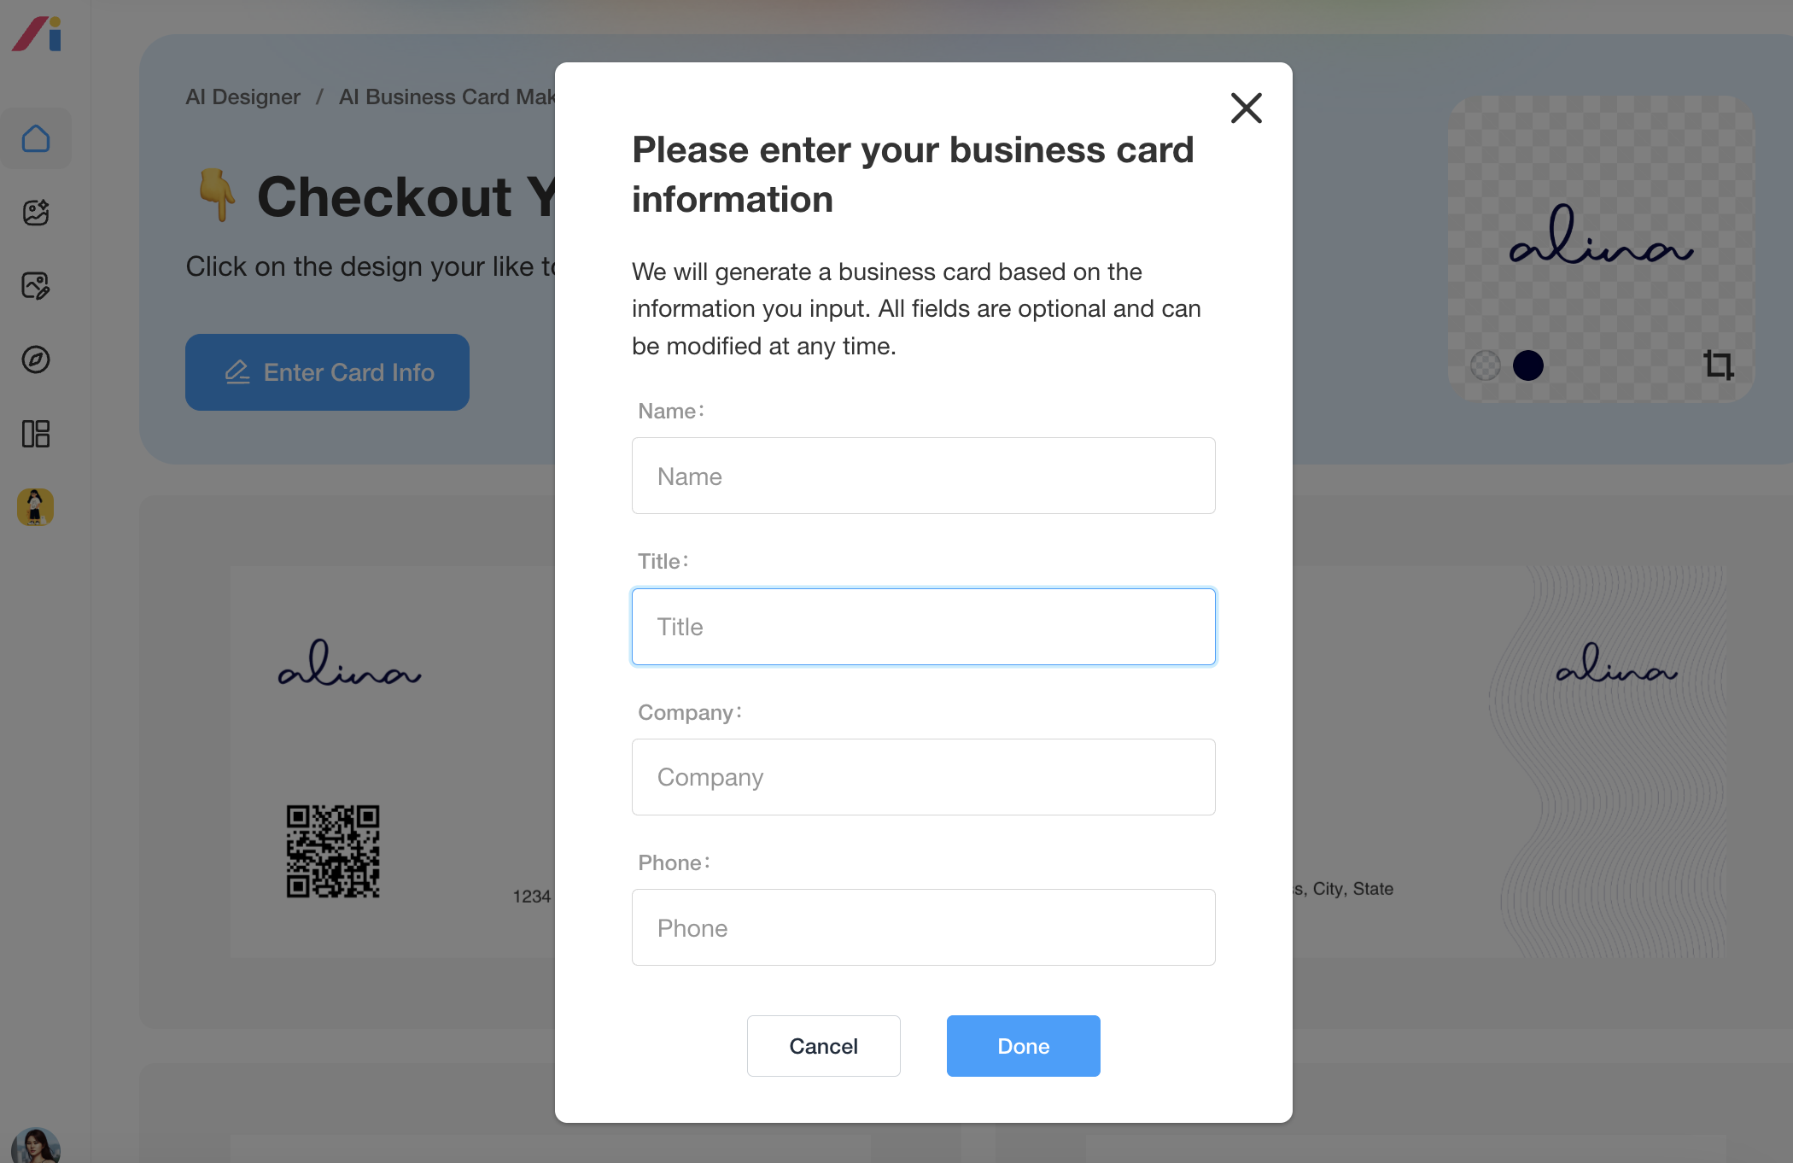The width and height of the screenshot is (1793, 1163).
Task: Click the yellow app icon in the sidebar
Action: pyautogui.click(x=36, y=507)
